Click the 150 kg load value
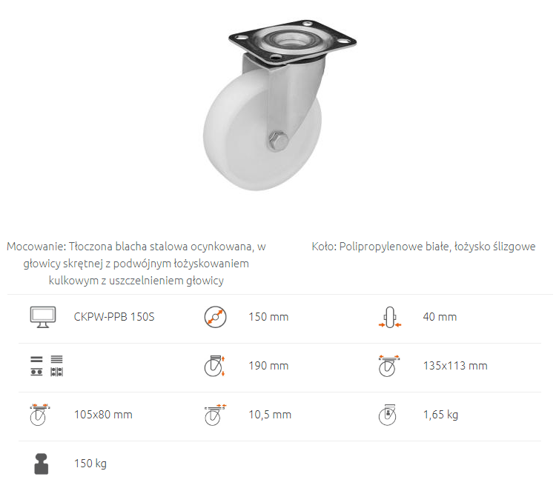Screen dimensions: 559x488 pos(90,464)
